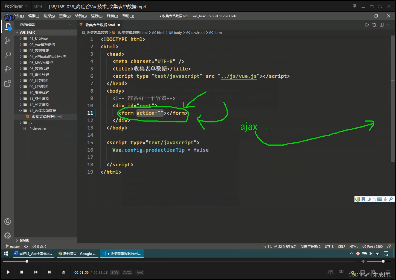Open the Manage gear in activity bar
Image resolution: width=396 pixels, height=280 pixels.
8,235
